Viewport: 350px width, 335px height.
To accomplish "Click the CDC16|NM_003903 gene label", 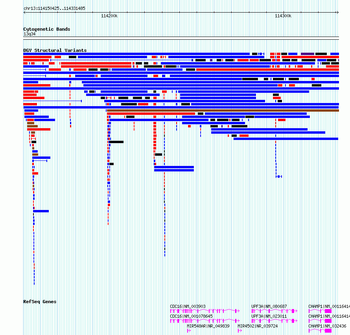I will (x=188, y=306).
